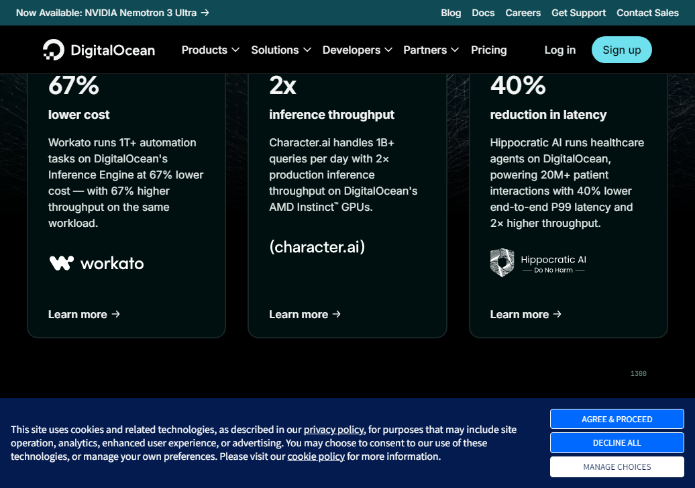Screen dimensions: 695x488
Task: Open the Partners menu
Action: pos(431,50)
